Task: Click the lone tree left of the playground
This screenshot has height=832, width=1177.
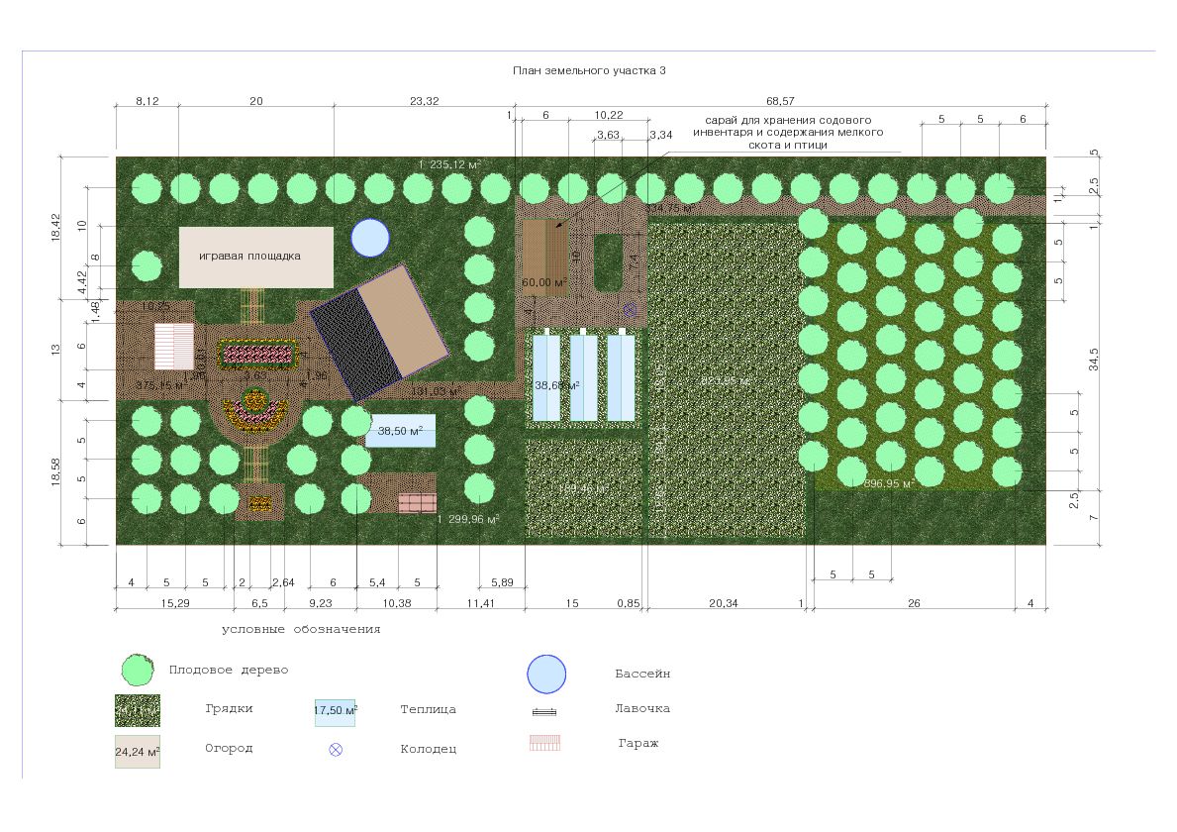Action: tap(147, 265)
